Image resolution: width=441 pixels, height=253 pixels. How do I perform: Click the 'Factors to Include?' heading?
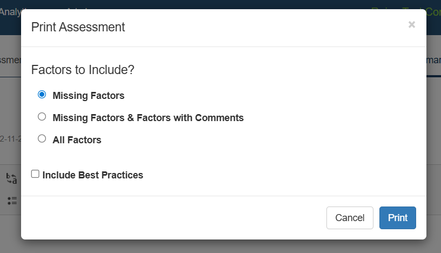click(83, 70)
